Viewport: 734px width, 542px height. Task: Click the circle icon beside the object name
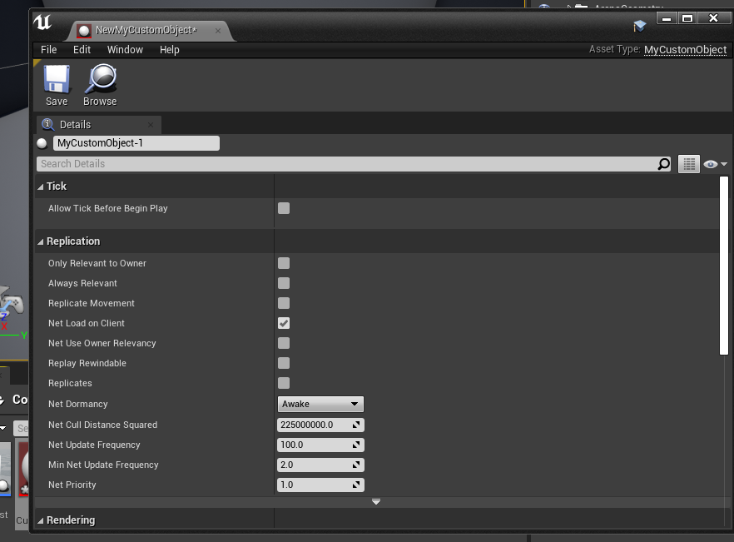pos(42,142)
